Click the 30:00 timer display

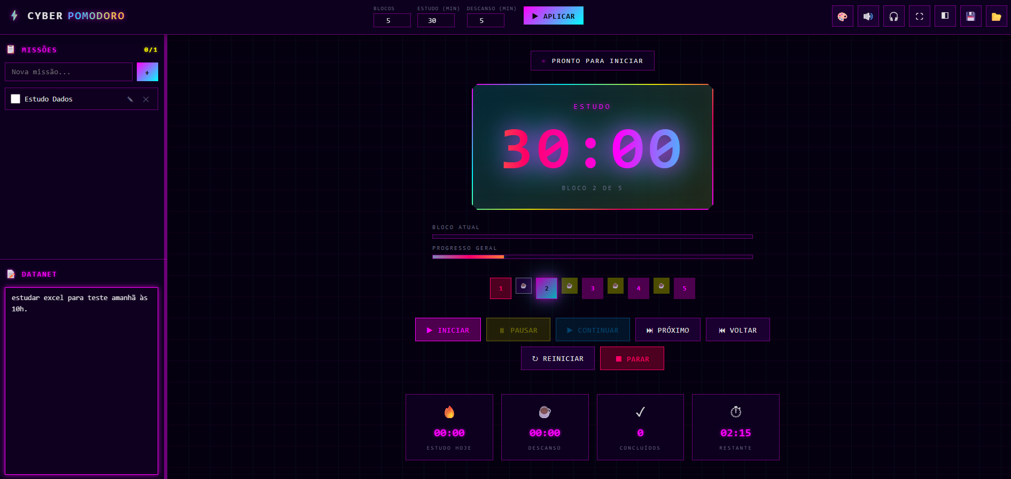click(x=592, y=149)
